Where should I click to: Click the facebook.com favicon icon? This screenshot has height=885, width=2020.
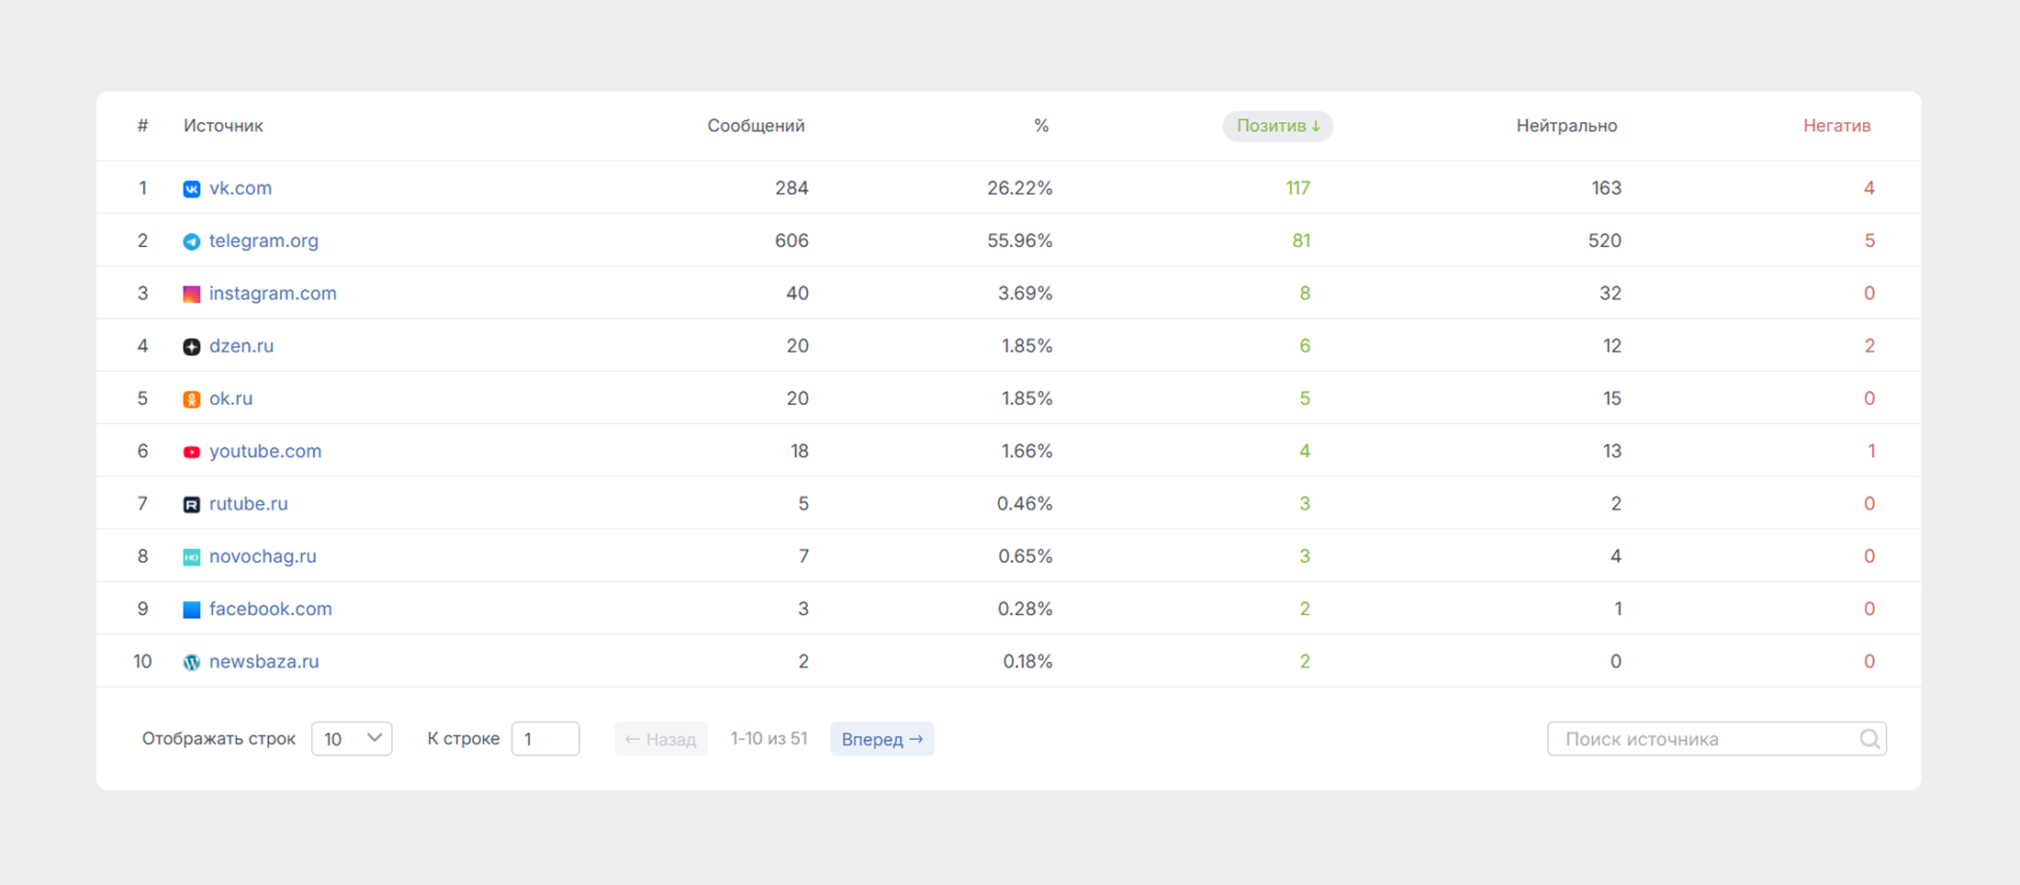click(x=191, y=610)
